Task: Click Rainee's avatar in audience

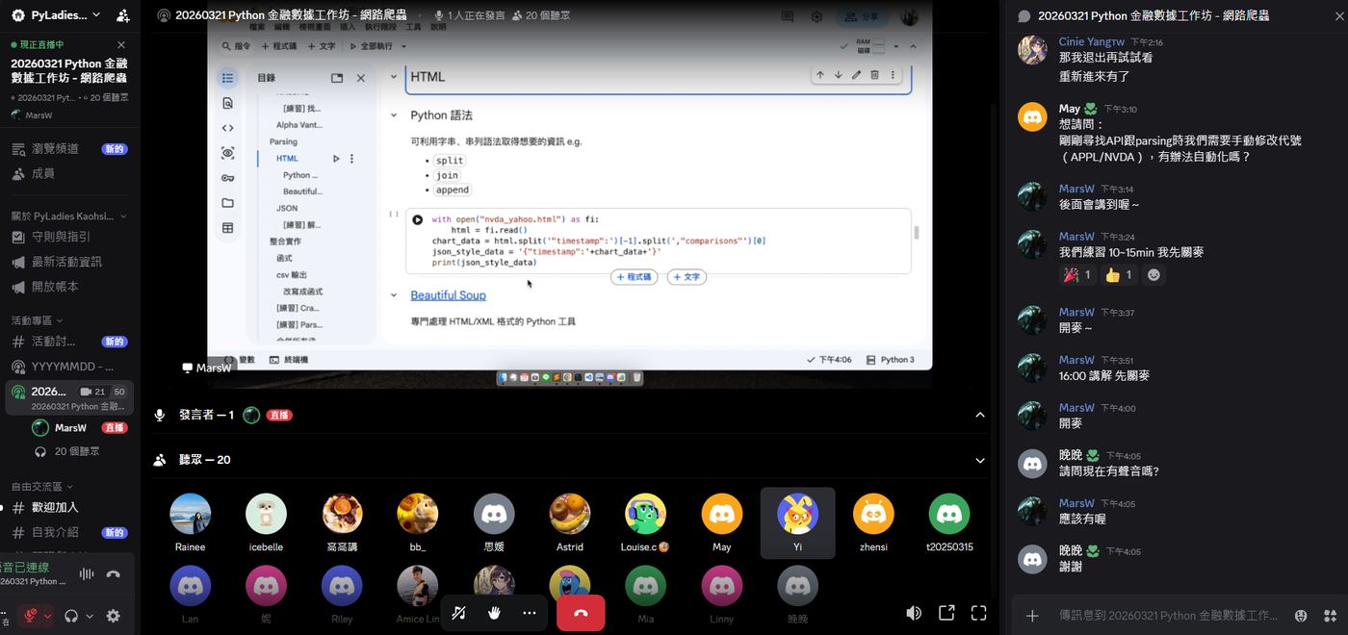Action: click(x=190, y=514)
